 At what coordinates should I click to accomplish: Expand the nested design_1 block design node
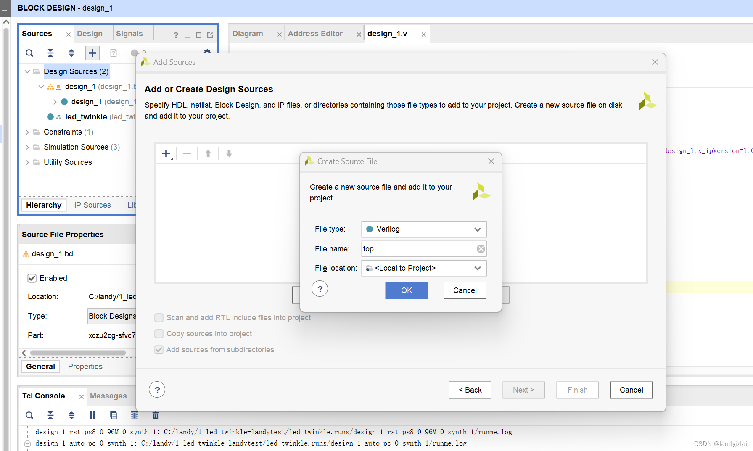pos(55,102)
